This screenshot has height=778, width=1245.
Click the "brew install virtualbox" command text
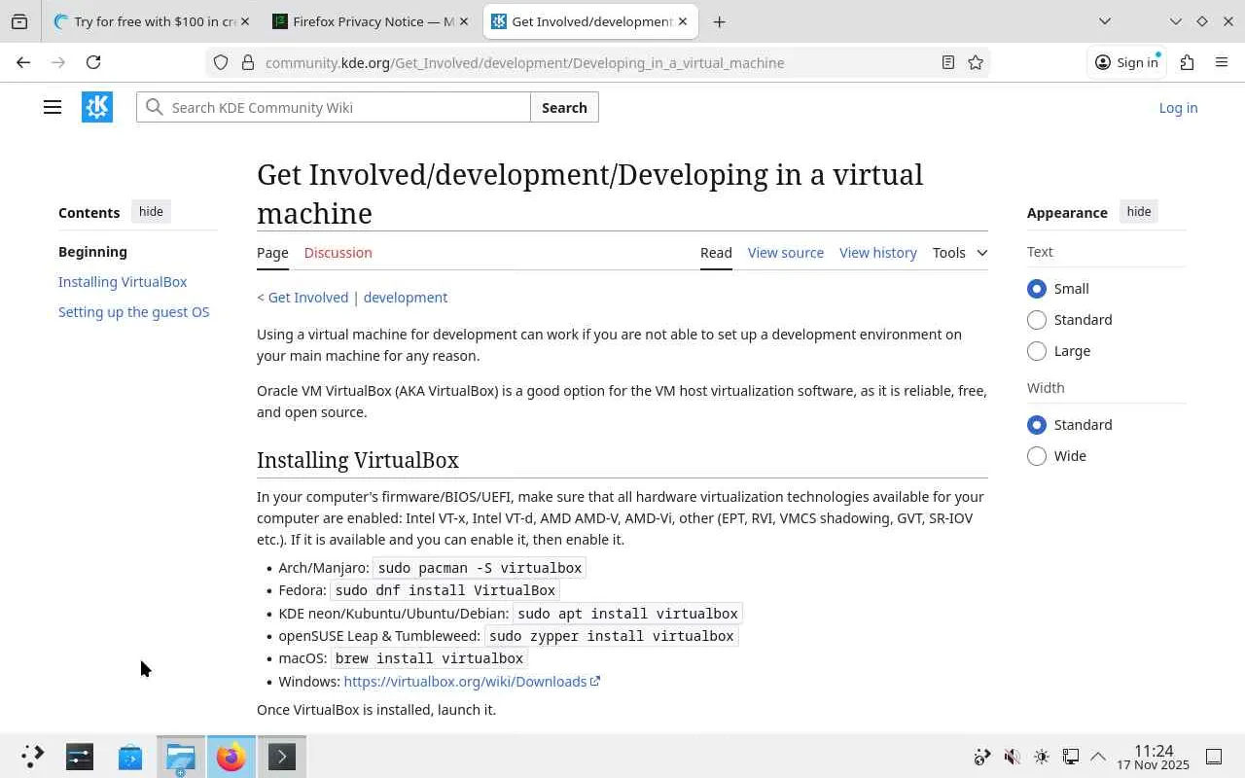point(429,658)
